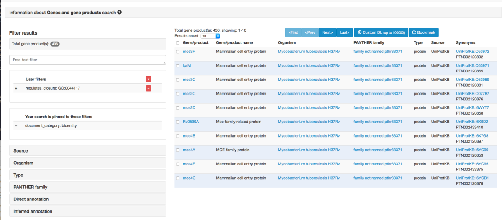502x220 pixels.
Task: Click the Custom DL download button
Action: pyautogui.click(x=381, y=32)
